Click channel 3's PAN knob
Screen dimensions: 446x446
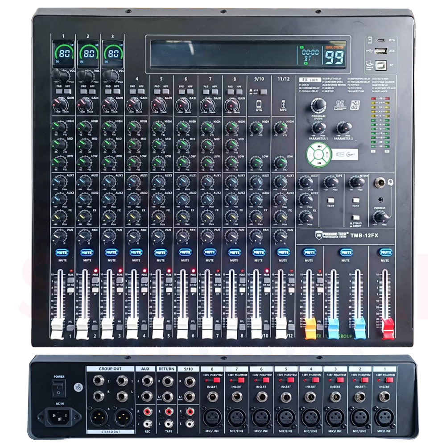pos(108,236)
